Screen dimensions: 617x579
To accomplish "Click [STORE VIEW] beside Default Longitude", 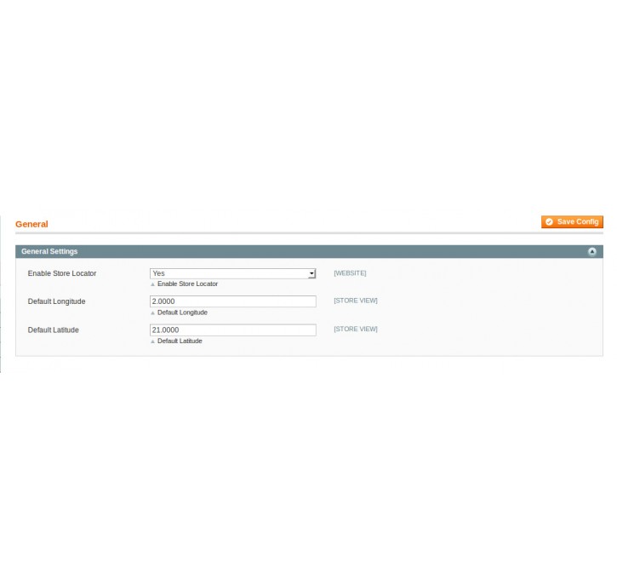I will point(356,301).
